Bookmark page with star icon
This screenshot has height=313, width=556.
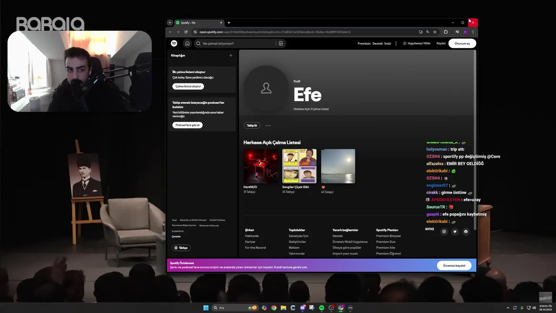pyautogui.click(x=435, y=32)
